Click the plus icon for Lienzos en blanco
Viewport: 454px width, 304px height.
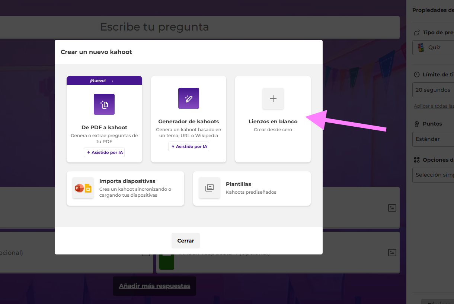(273, 99)
